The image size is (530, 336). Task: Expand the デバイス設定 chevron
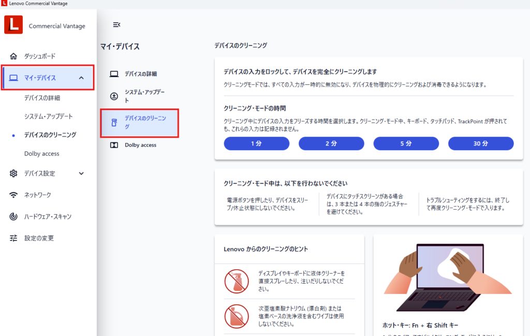[x=81, y=173]
